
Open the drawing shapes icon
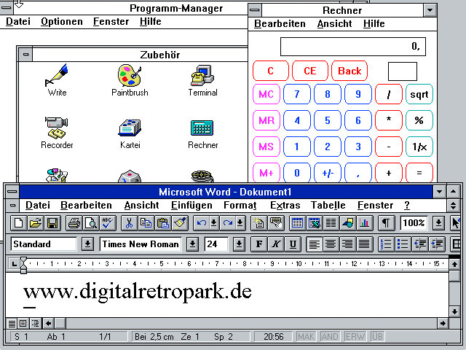pyautogui.click(x=348, y=223)
